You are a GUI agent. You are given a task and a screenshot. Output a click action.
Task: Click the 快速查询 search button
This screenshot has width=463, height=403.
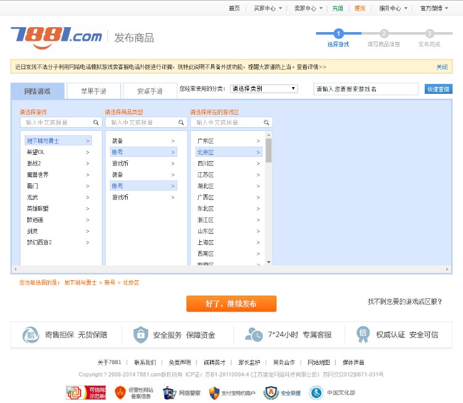point(438,89)
